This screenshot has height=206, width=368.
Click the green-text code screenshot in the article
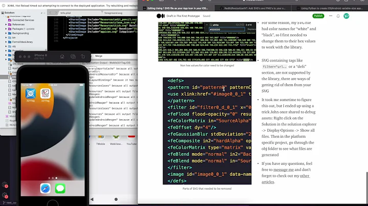click(207, 42)
